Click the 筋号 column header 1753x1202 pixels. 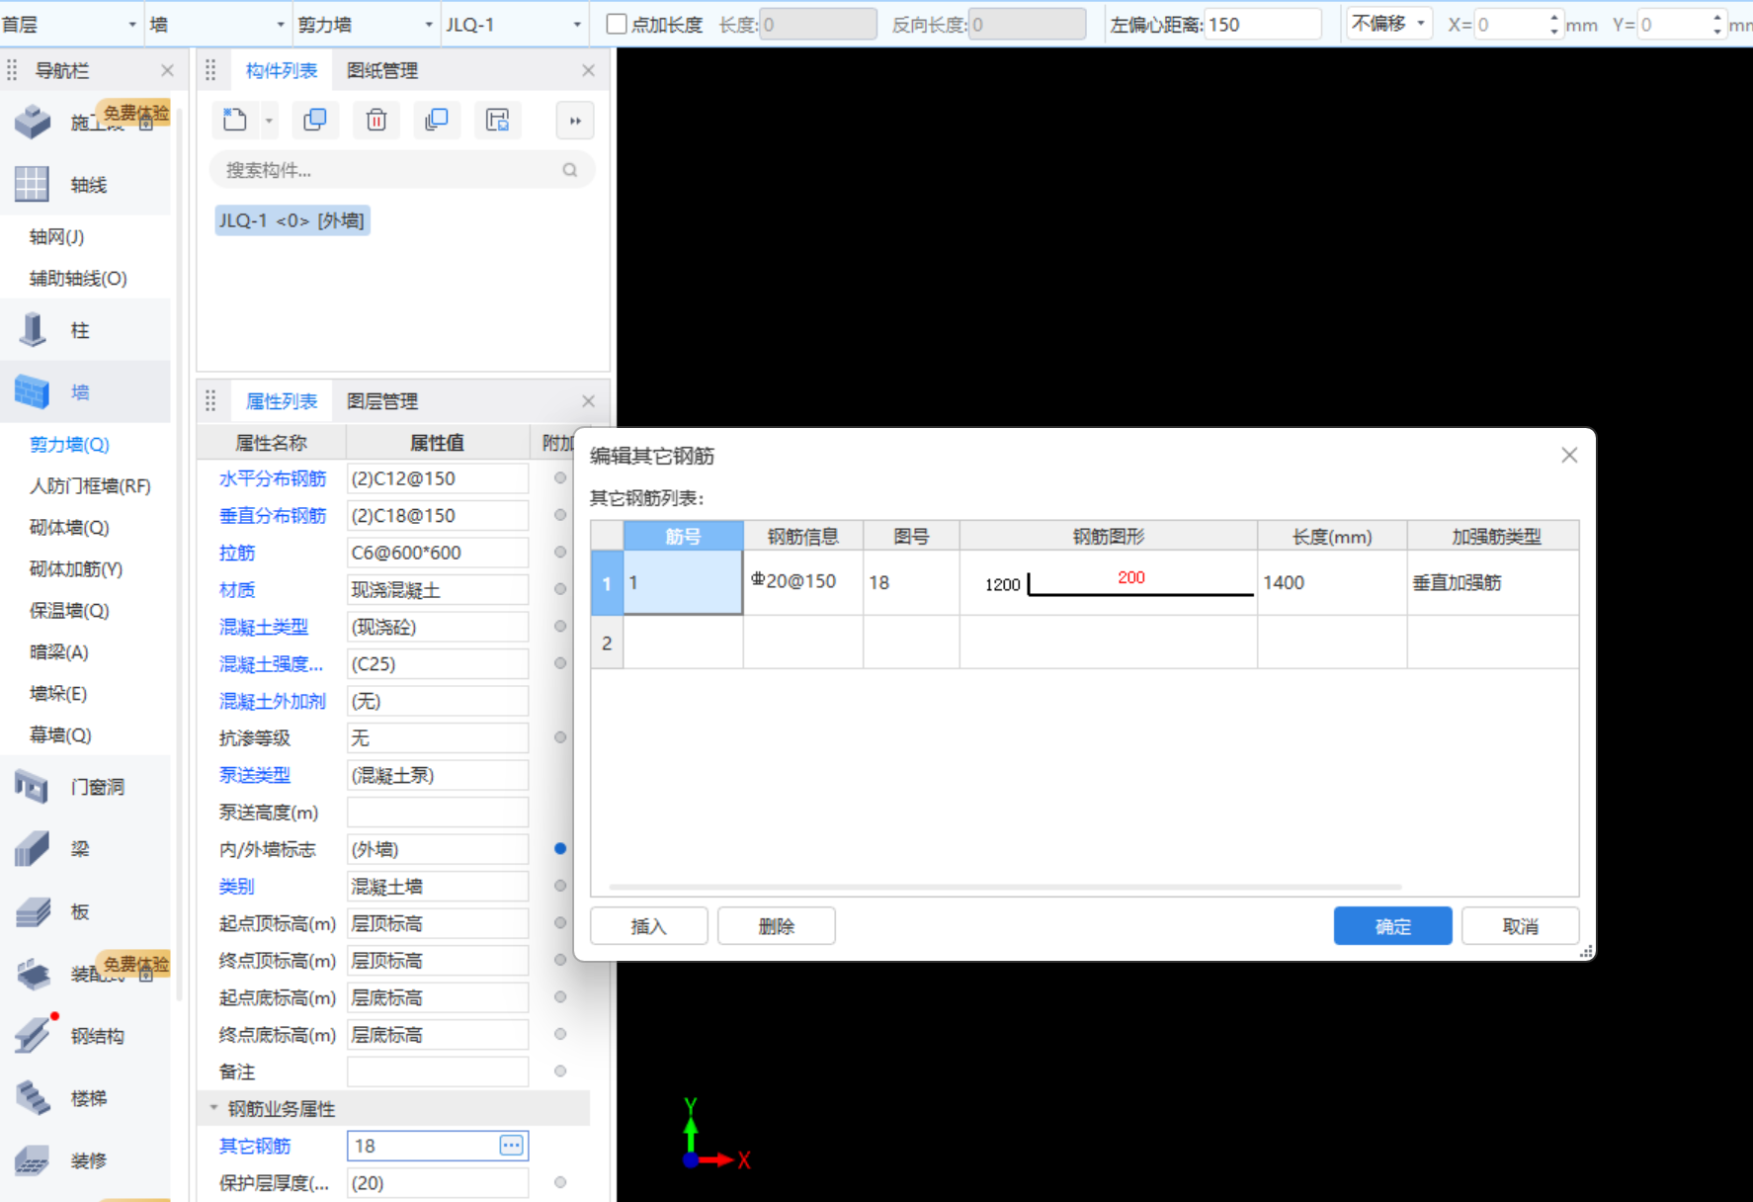[684, 536]
